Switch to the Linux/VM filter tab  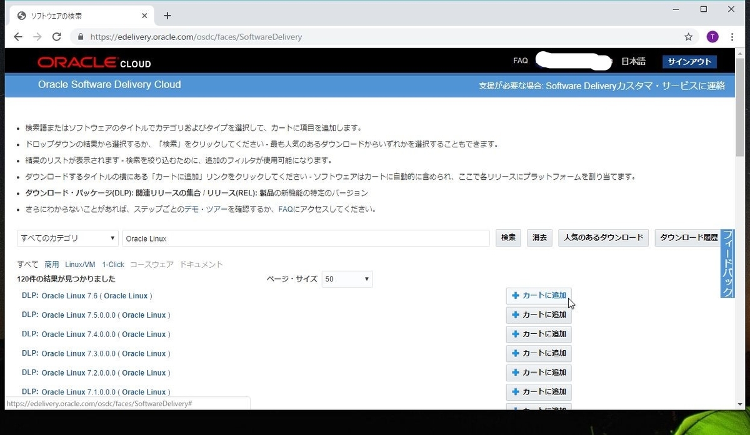tap(80, 264)
